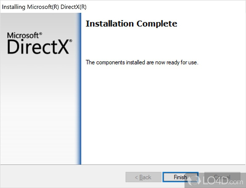This screenshot has width=246, height=188.
Task: Click the horizontal separator above the buttons
Action: (123, 165)
